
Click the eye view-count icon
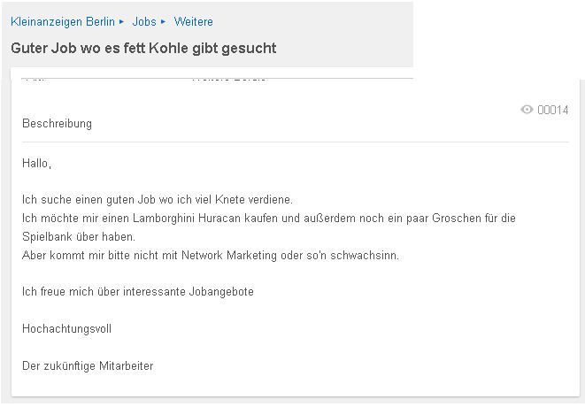point(527,110)
